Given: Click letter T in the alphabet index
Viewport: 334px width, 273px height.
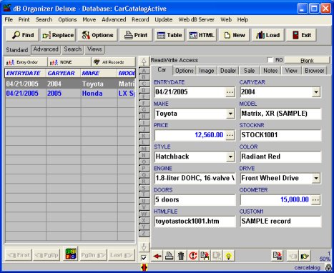Looking at the screenshot, I should (x=144, y=194).
